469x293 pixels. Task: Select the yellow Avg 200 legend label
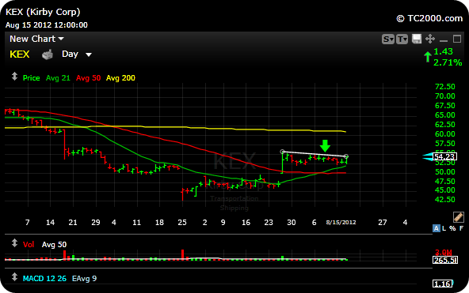point(120,78)
